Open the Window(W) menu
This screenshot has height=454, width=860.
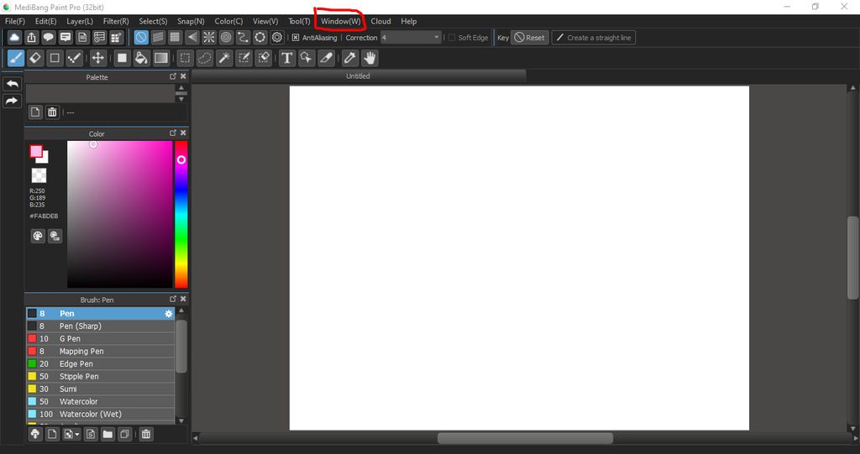click(x=341, y=21)
